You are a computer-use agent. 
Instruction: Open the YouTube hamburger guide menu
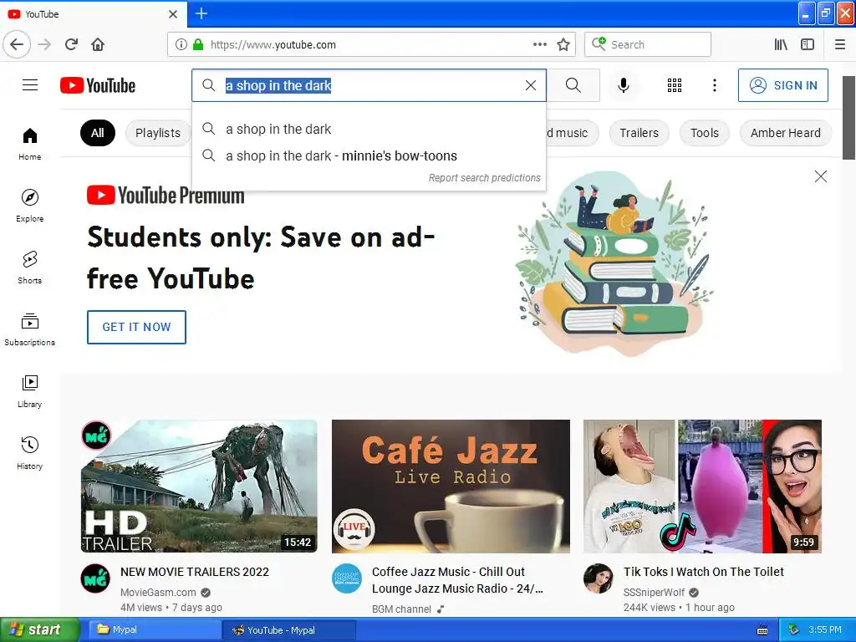[x=30, y=85]
